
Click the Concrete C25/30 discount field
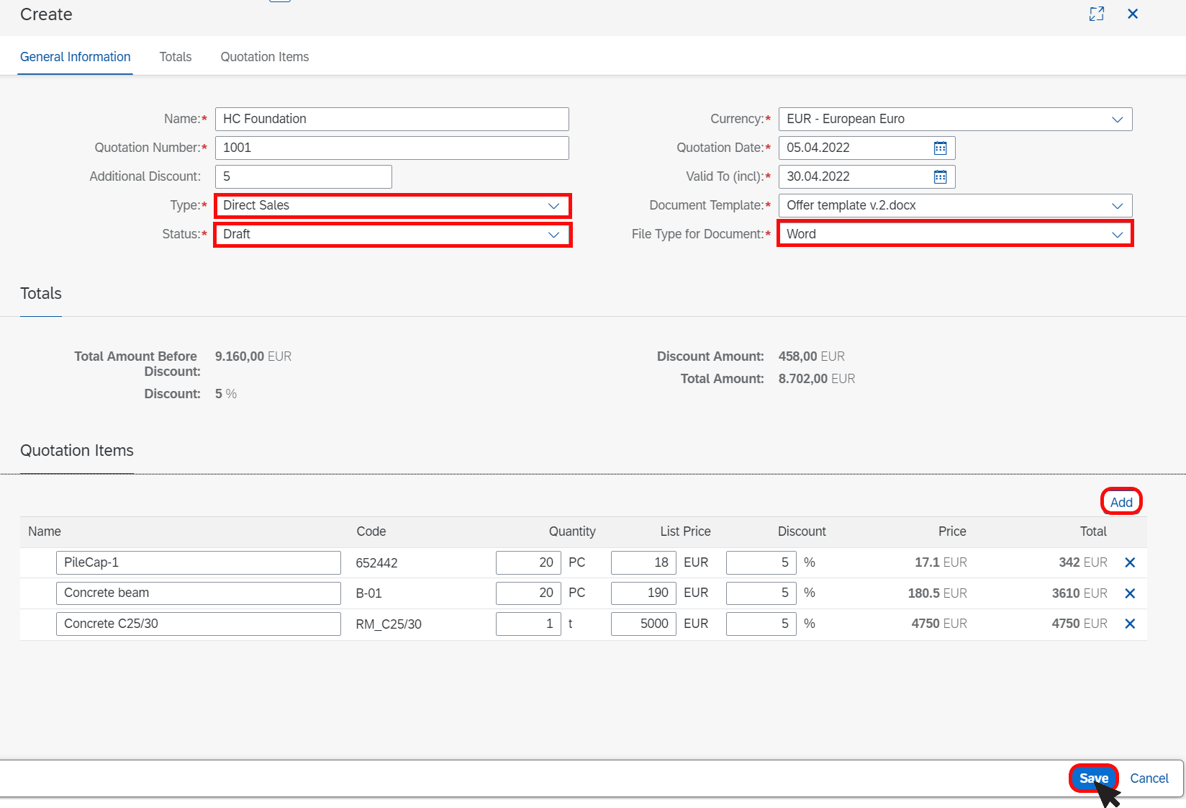click(x=761, y=624)
